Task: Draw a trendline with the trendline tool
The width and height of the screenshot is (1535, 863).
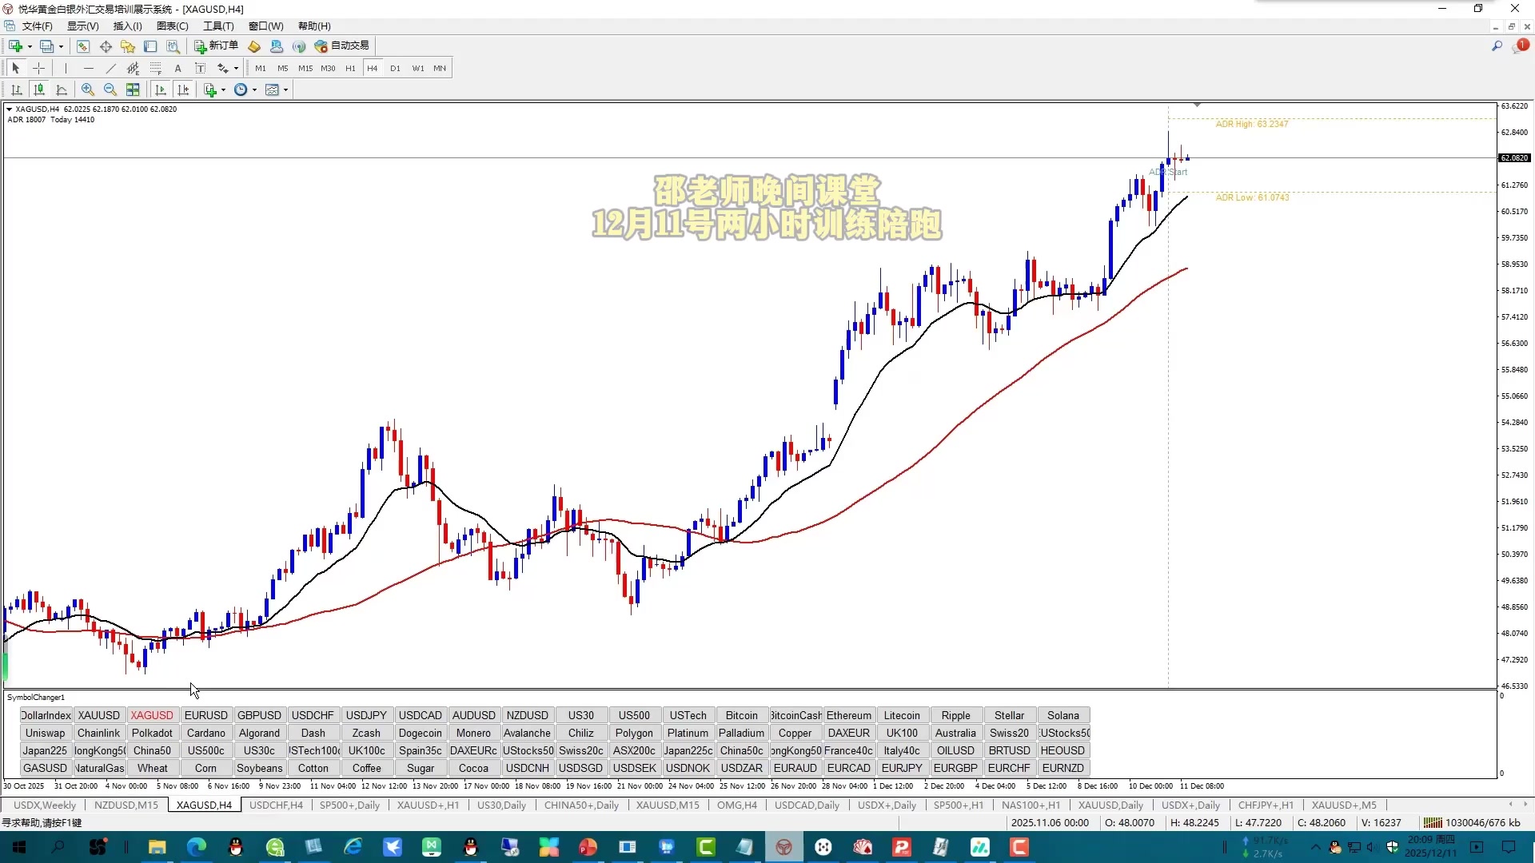Action: tap(110, 68)
